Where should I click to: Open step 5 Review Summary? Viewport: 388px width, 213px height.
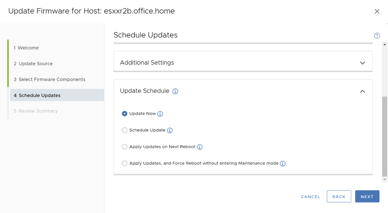pyautogui.click(x=36, y=111)
